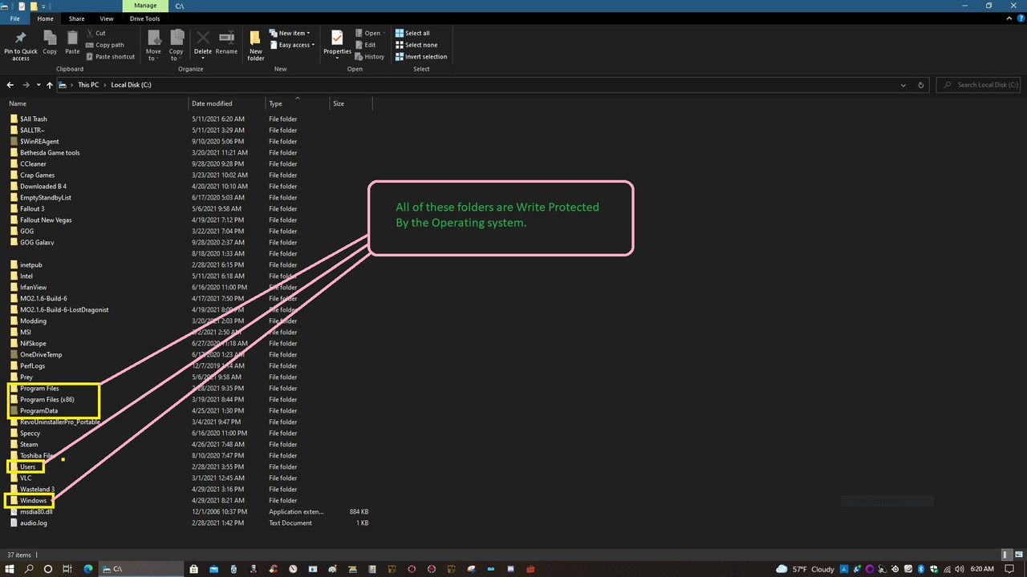Select the audio.log text document
1027x577 pixels.
34,523
